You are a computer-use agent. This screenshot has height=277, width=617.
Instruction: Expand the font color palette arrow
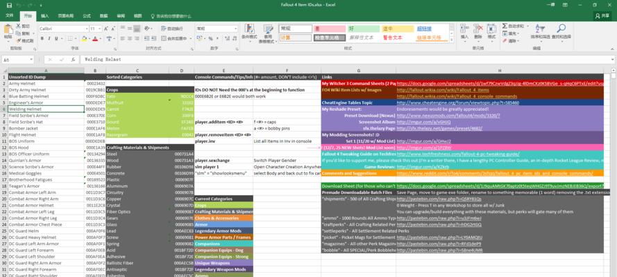click(x=101, y=39)
